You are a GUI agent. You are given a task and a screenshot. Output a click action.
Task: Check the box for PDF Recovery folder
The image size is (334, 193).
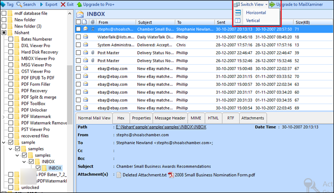coord(10,90)
